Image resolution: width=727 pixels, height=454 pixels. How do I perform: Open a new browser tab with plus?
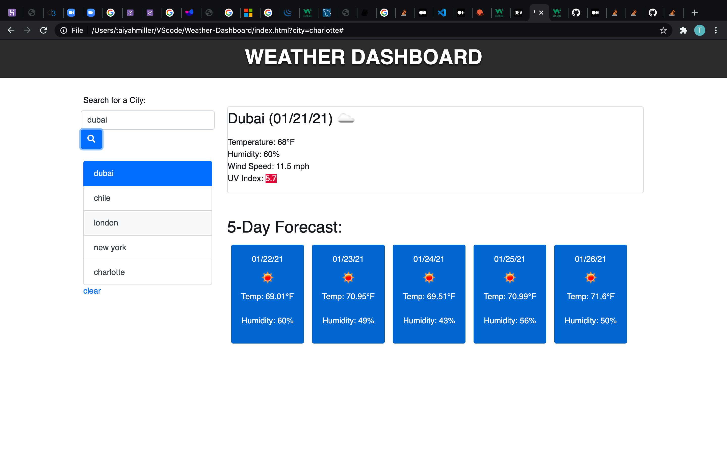click(x=694, y=13)
